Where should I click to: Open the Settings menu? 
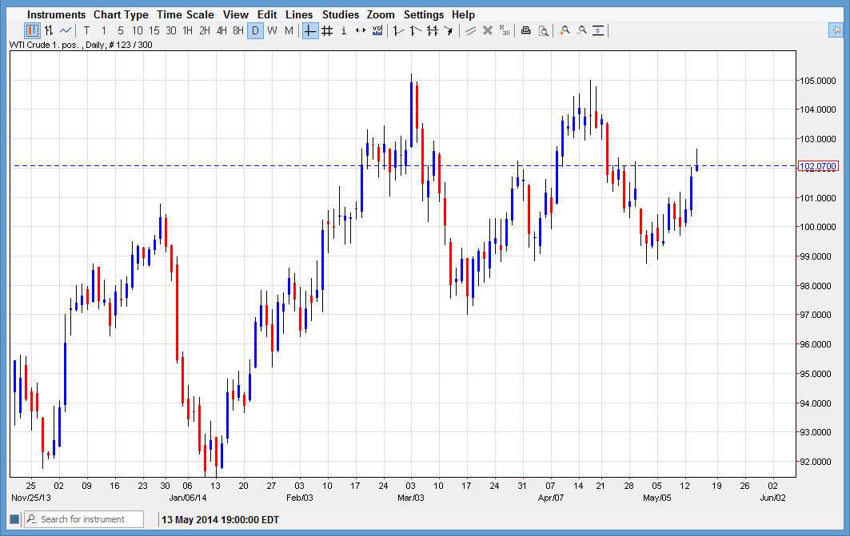click(423, 14)
